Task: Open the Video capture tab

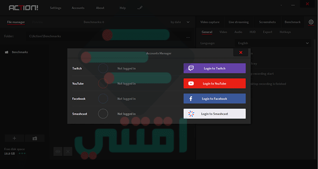Action: pos(210,22)
